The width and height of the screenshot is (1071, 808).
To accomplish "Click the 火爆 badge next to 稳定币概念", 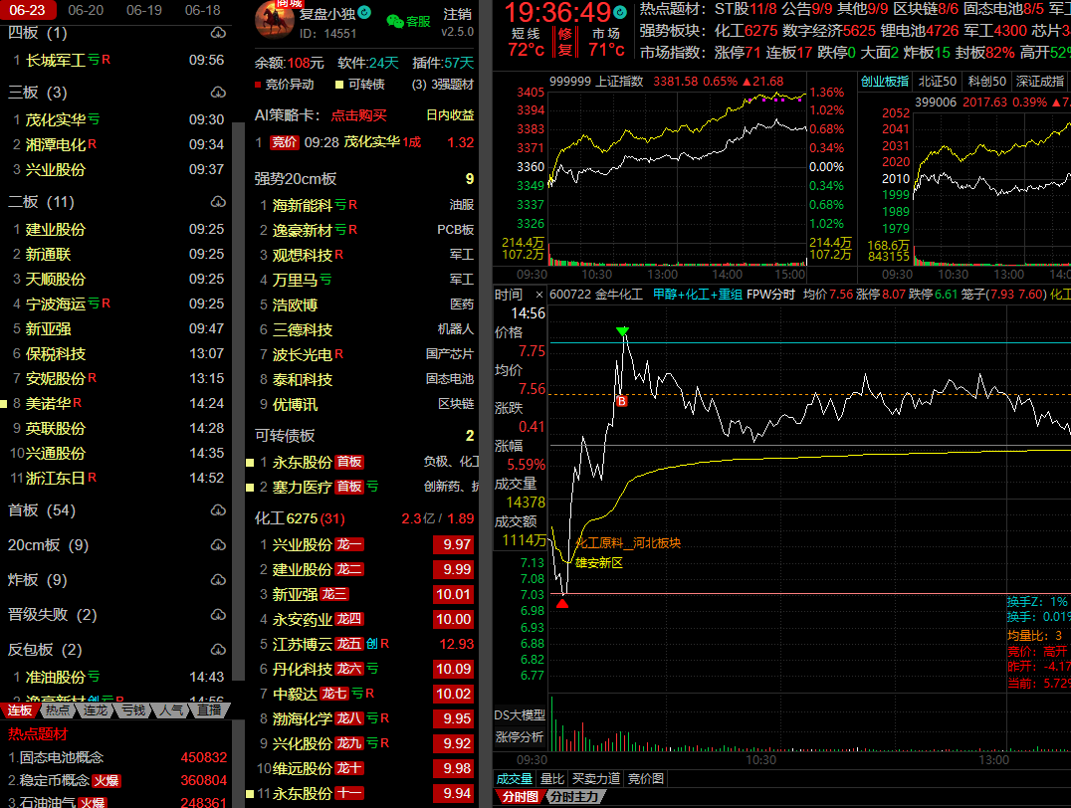I will 107,781.
